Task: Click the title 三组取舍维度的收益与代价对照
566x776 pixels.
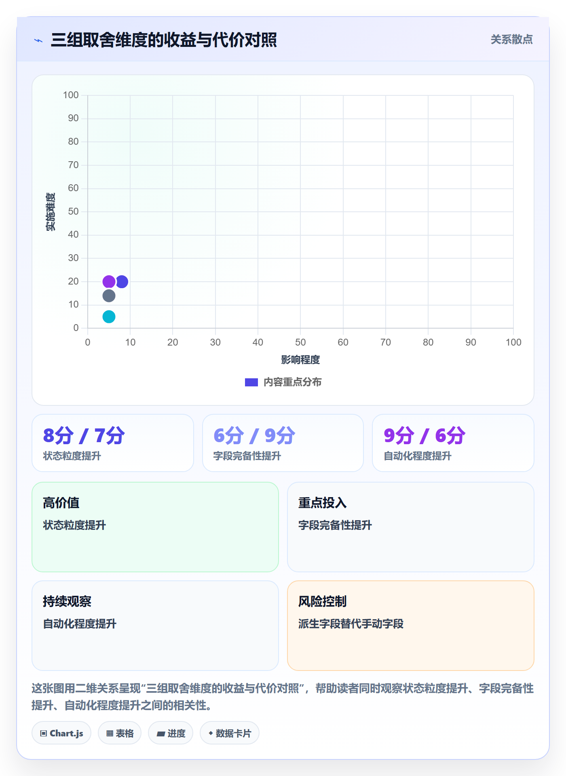Action: click(164, 40)
